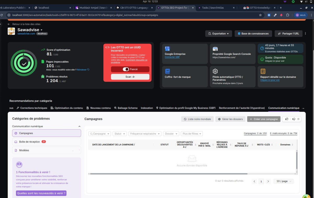The width and height of the screenshot is (314, 198).
Task: Click the Pilote automatique OTTO gear icon
Action: coord(215,71)
